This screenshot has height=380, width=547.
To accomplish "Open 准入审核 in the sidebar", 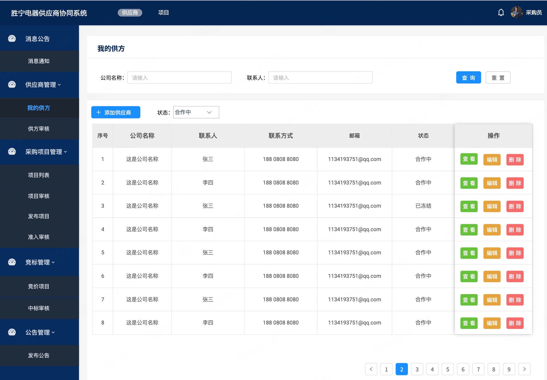I will (x=39, y=237).
